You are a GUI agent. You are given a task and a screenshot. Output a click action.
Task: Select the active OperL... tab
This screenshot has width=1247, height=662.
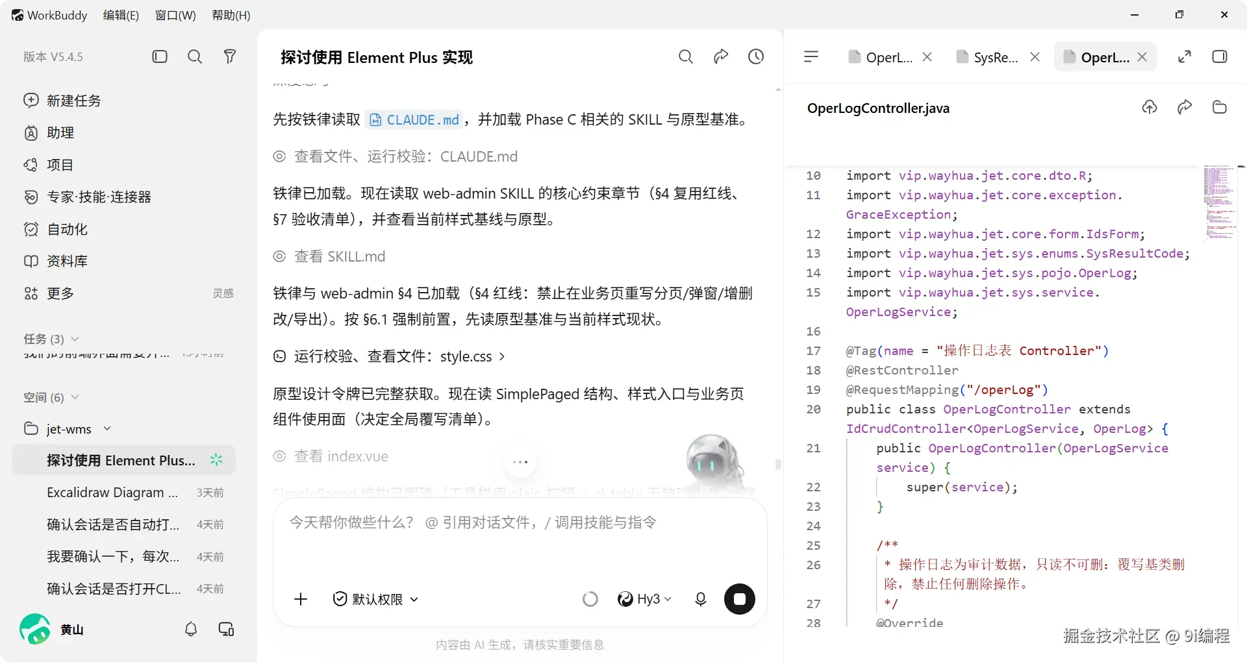(1096, 57)
